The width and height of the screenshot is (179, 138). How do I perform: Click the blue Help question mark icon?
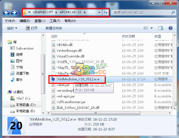tap(171, 28)
